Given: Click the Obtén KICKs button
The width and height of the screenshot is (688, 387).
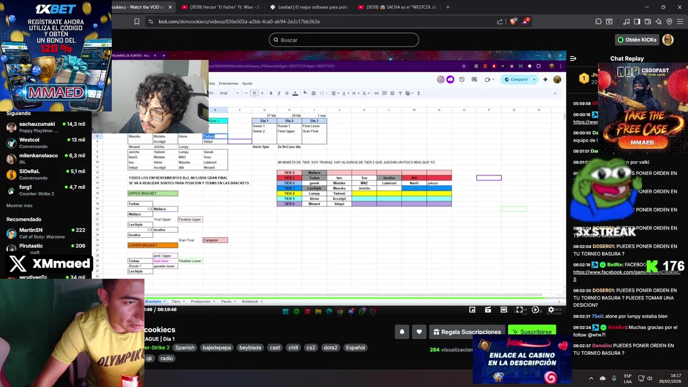Looking at the screenshot, I should (637, 40).
